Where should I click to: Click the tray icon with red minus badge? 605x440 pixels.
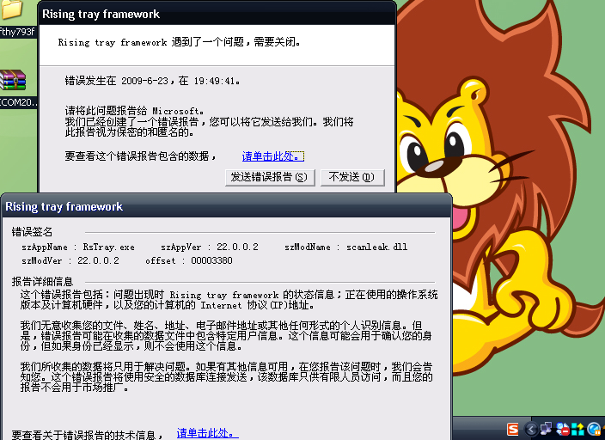(x=562, y=429)
